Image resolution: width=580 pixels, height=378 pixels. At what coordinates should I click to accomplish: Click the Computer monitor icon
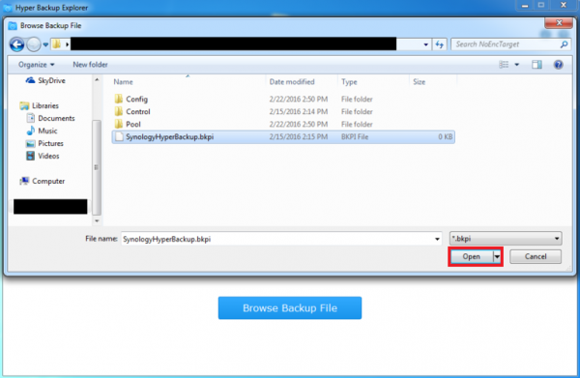[x=24, y=181]
